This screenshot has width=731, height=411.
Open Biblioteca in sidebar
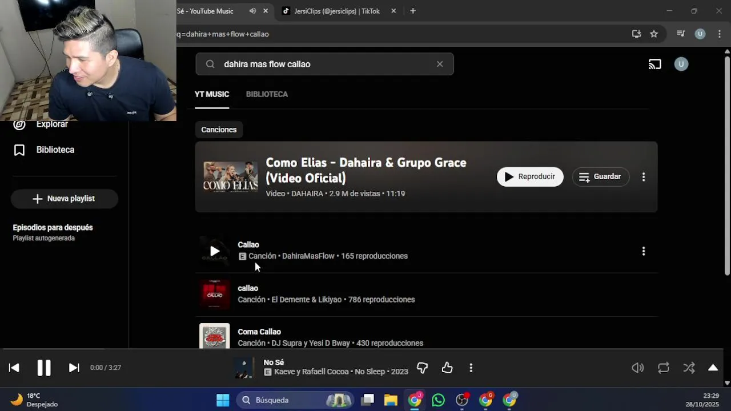pyautogui.click(x=44, y=150)
